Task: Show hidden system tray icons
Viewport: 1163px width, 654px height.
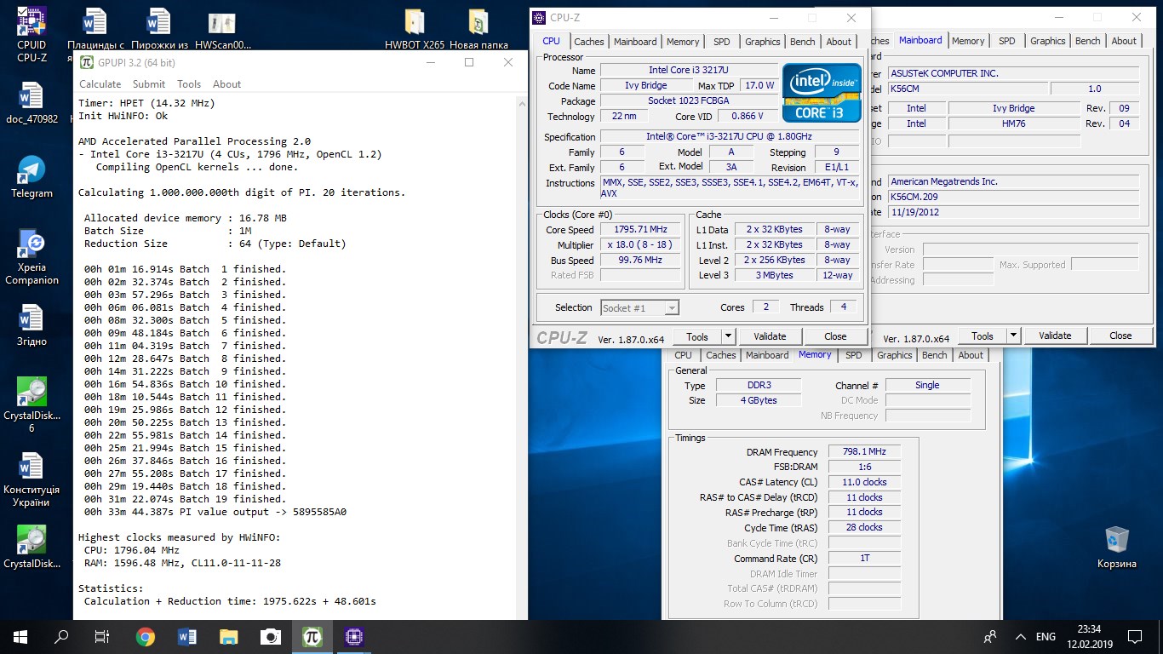Action: click(1021, 636)
